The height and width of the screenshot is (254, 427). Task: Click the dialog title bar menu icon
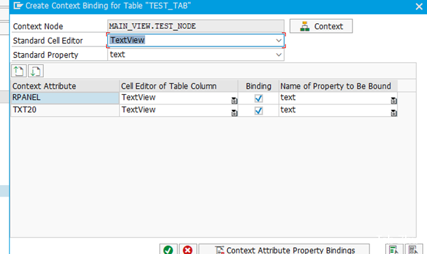pyautogui.click(x=18, y=5)
